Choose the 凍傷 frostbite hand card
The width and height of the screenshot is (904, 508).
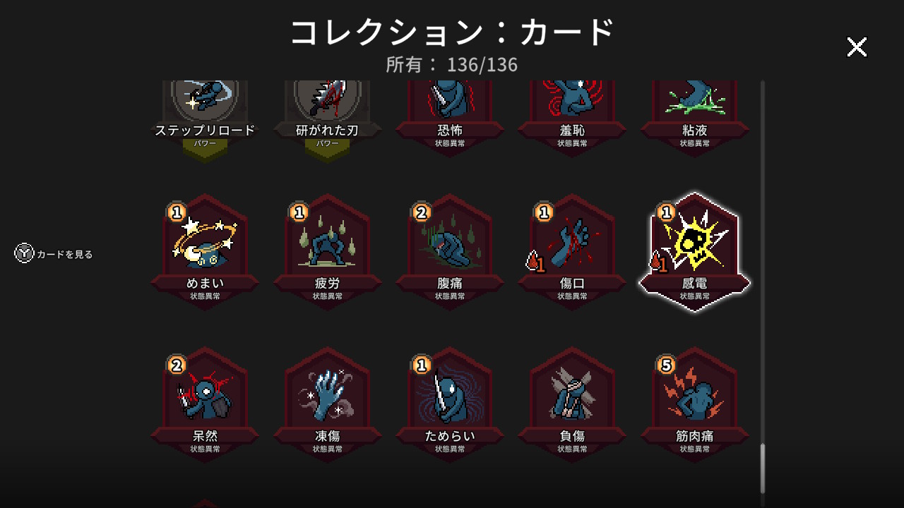click(x=328, y=405)
